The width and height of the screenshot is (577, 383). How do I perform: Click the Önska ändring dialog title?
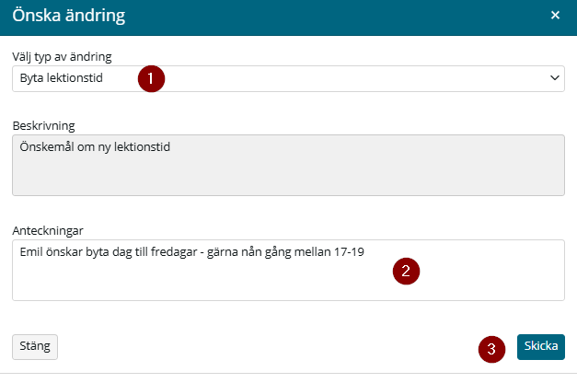pyautogui.click(x=69, y=16)
